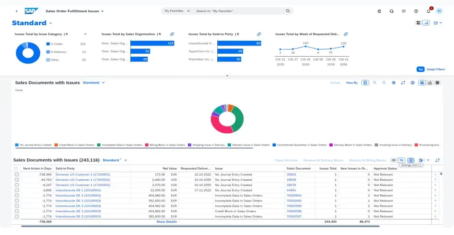Open the help question mark icon

click(416, 11)
